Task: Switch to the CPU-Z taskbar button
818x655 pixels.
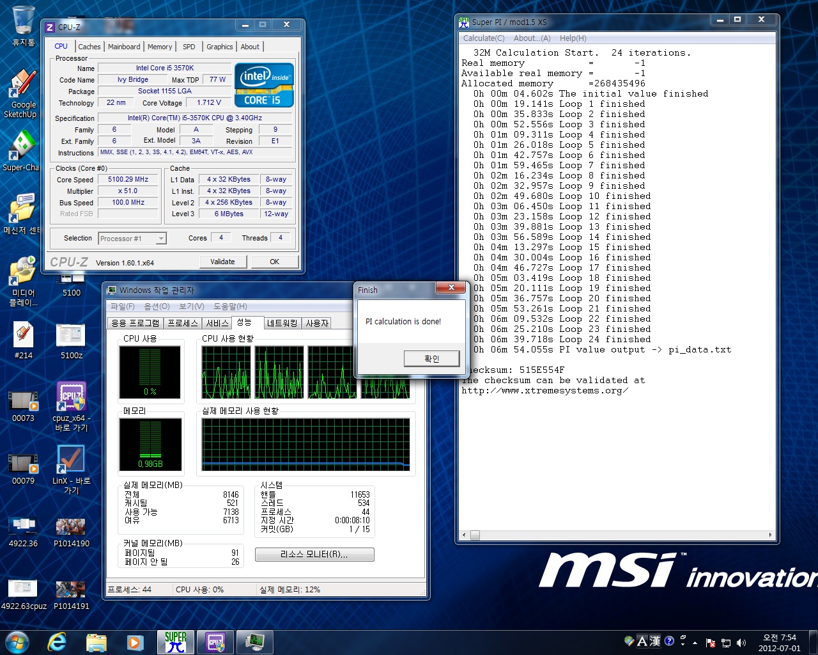Action: pyautogui.click(x=215, y=642)
